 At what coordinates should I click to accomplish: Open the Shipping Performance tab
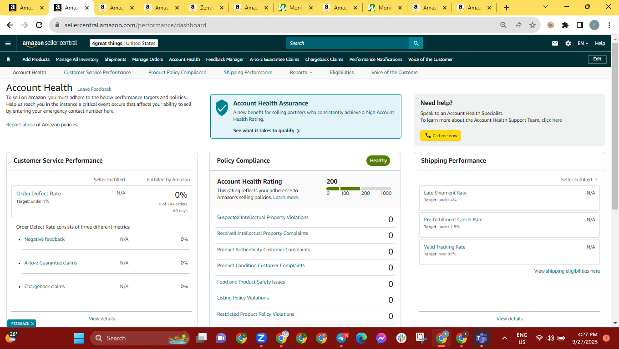tap(248, 72)
